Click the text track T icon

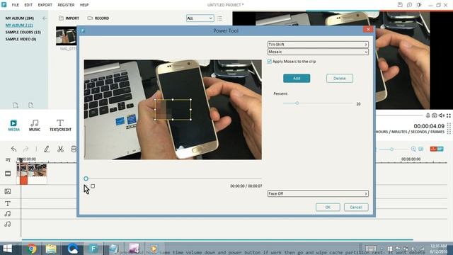pos(8,204)
